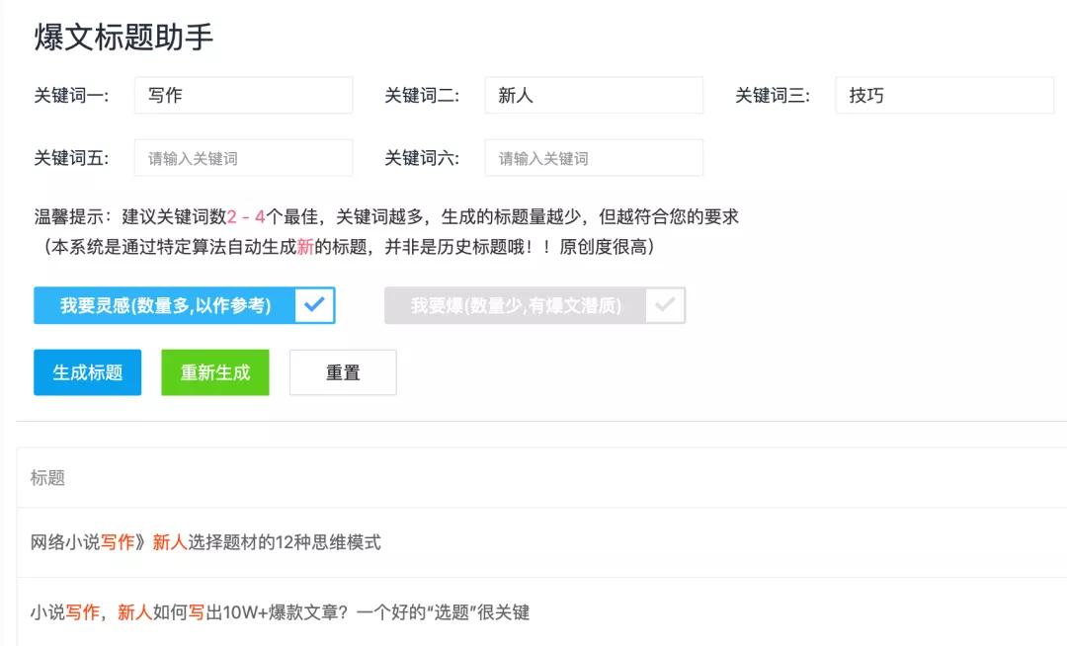1067x646 pixels.
Task: Click the gray checkmark icon on 我要爆
Action: pos(663,306)
